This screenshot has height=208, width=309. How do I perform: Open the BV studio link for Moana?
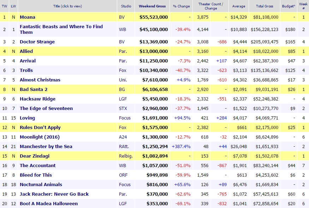[122, 17]
